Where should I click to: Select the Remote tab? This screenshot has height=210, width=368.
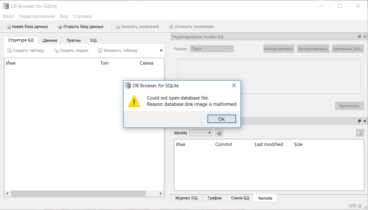[x=265, y=198]
